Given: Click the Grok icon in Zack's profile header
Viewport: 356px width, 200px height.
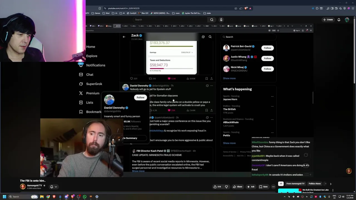Looking at the screenshot, I should click(203, 37).
